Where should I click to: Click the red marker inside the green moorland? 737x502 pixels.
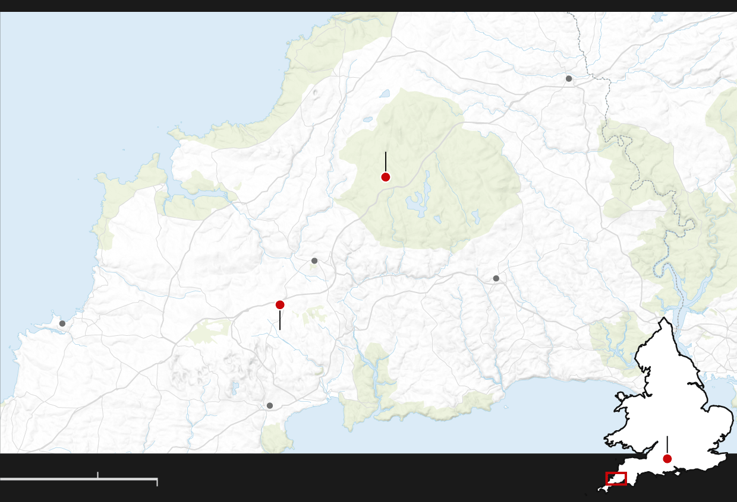[x=386, y=177]
